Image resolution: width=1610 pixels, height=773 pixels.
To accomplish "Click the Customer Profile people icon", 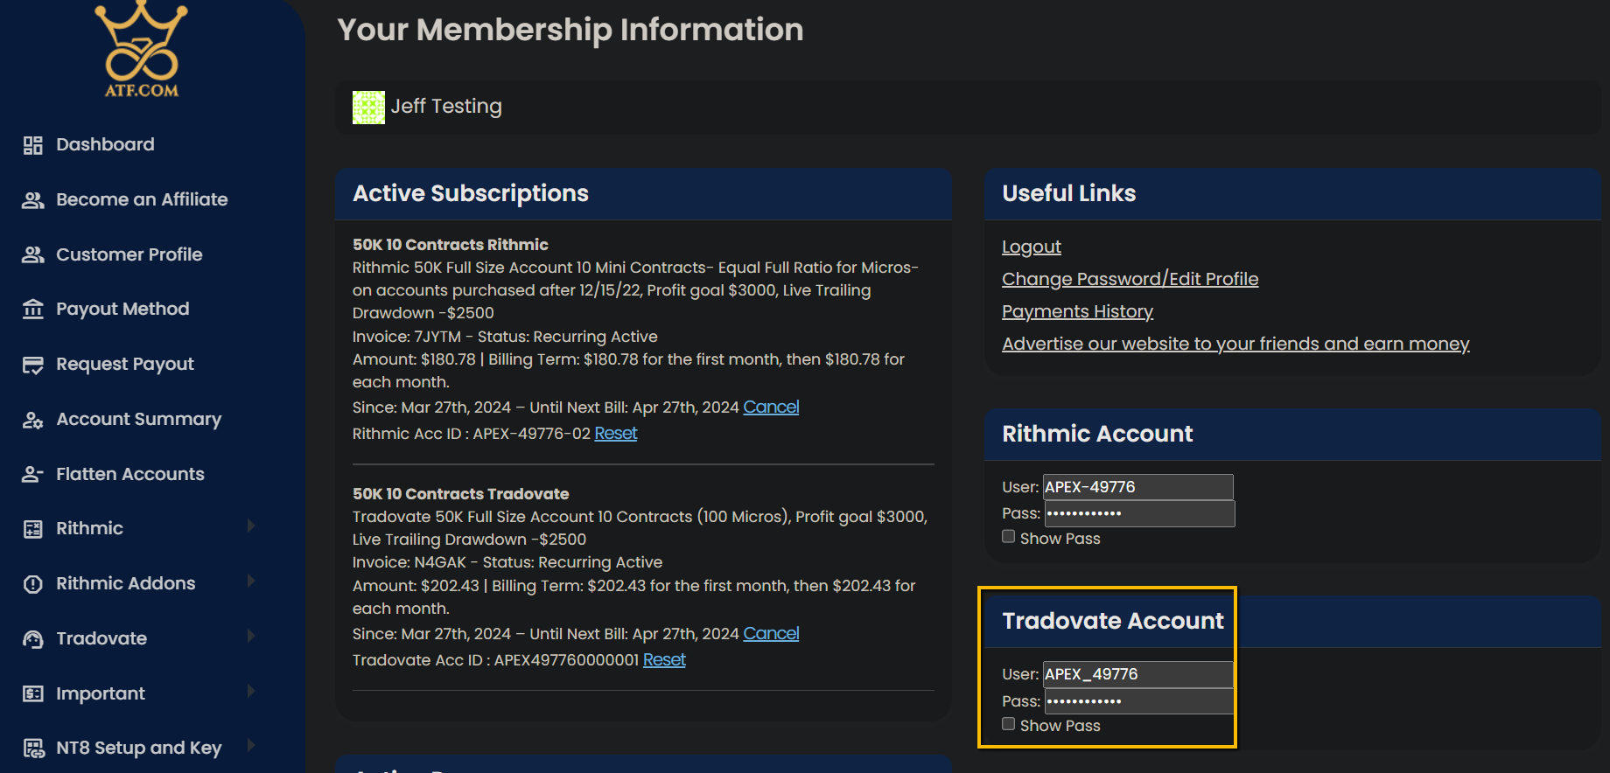I will point(33,254).
